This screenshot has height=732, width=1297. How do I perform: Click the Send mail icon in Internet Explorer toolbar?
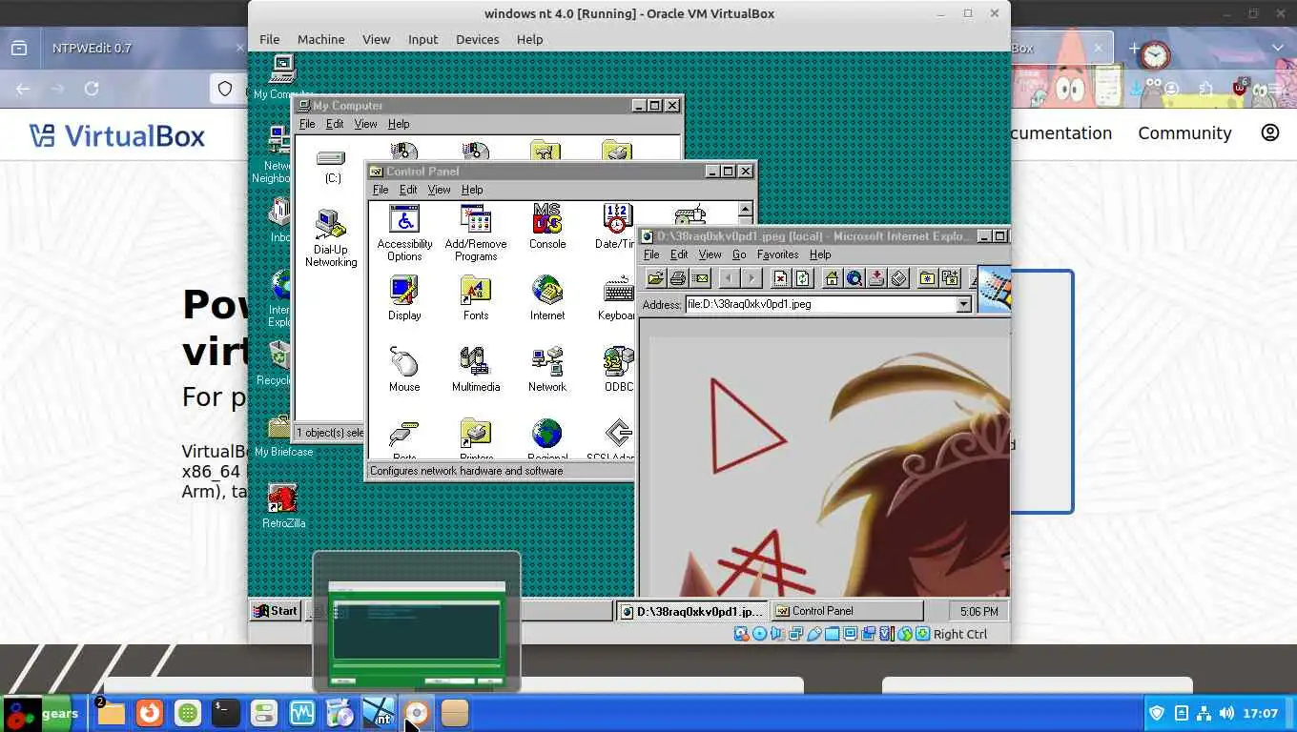(x=701, y=278)
